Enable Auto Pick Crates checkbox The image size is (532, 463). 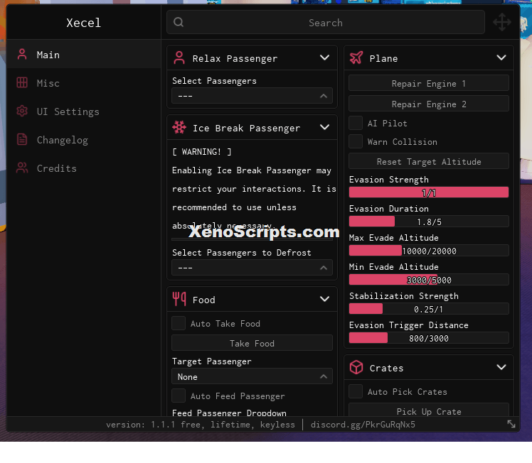356,391
